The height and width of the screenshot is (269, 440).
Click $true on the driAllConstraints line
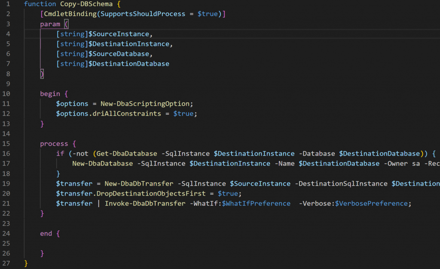click(x=183, y=113)
